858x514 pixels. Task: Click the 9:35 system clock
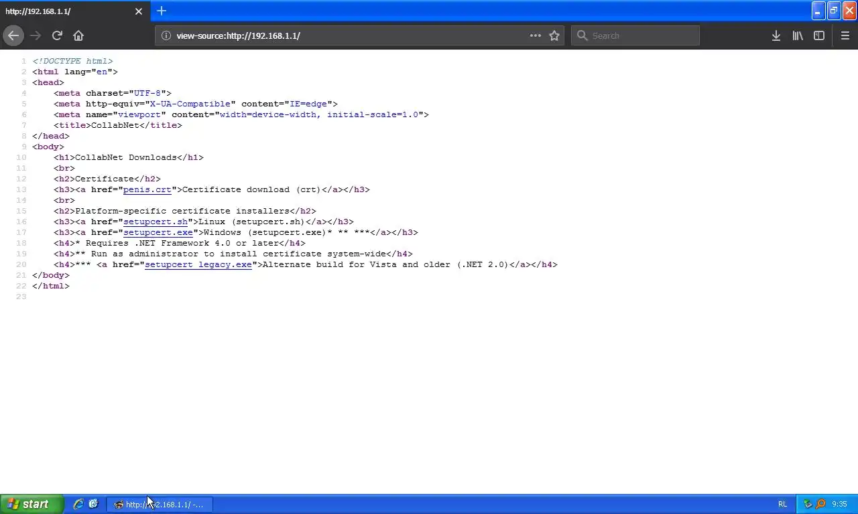pos(839,504)
